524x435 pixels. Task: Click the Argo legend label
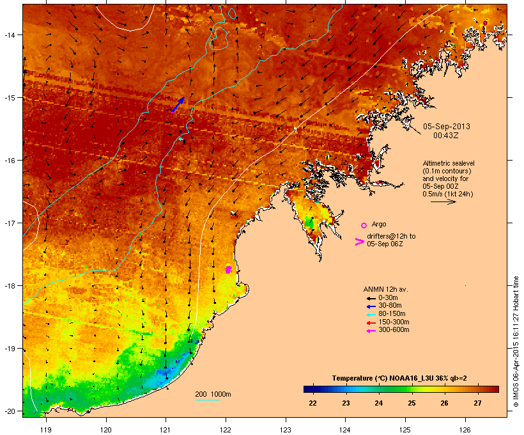click(x=379, y=224)
